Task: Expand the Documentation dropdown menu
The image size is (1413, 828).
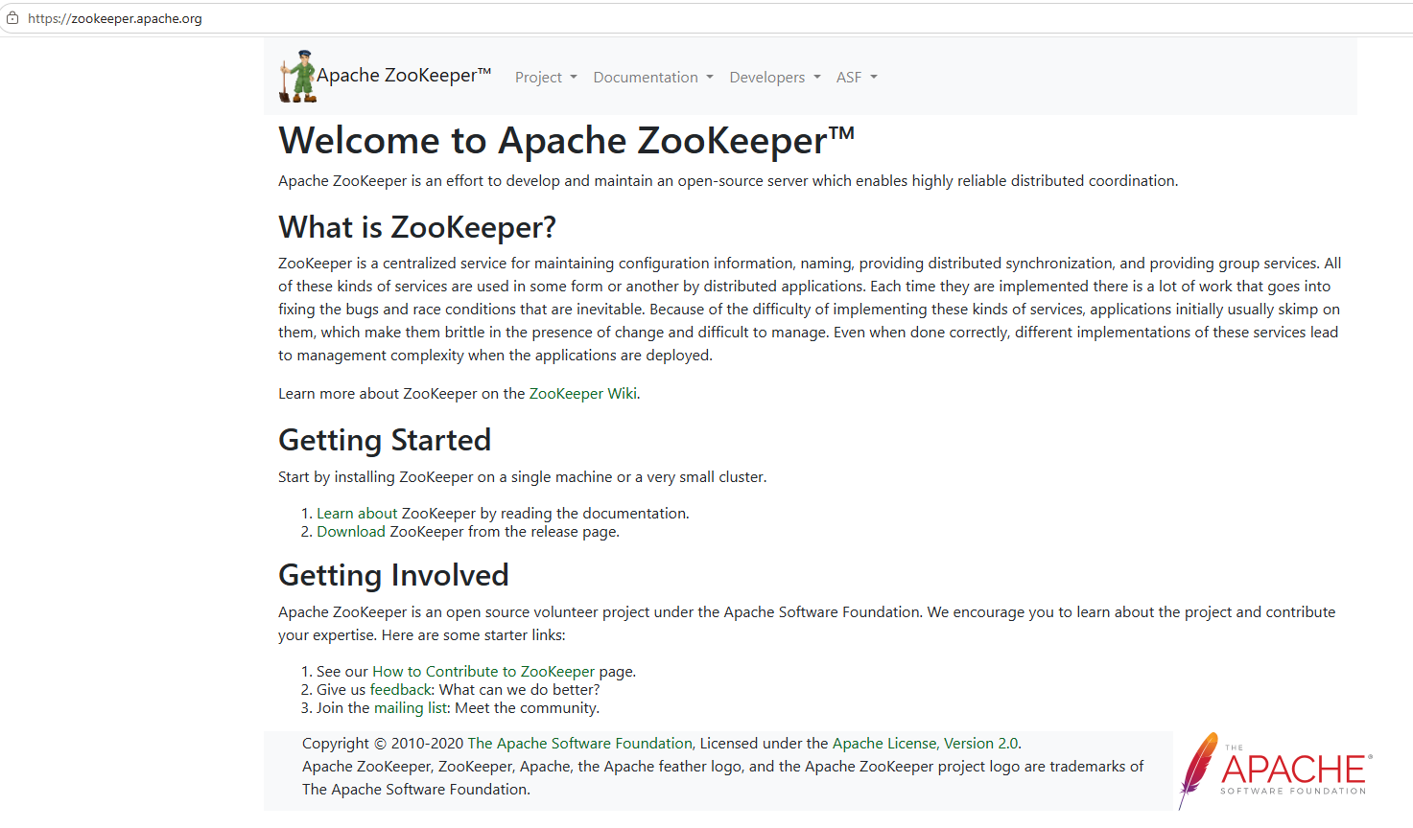Action: click(653, 77)
